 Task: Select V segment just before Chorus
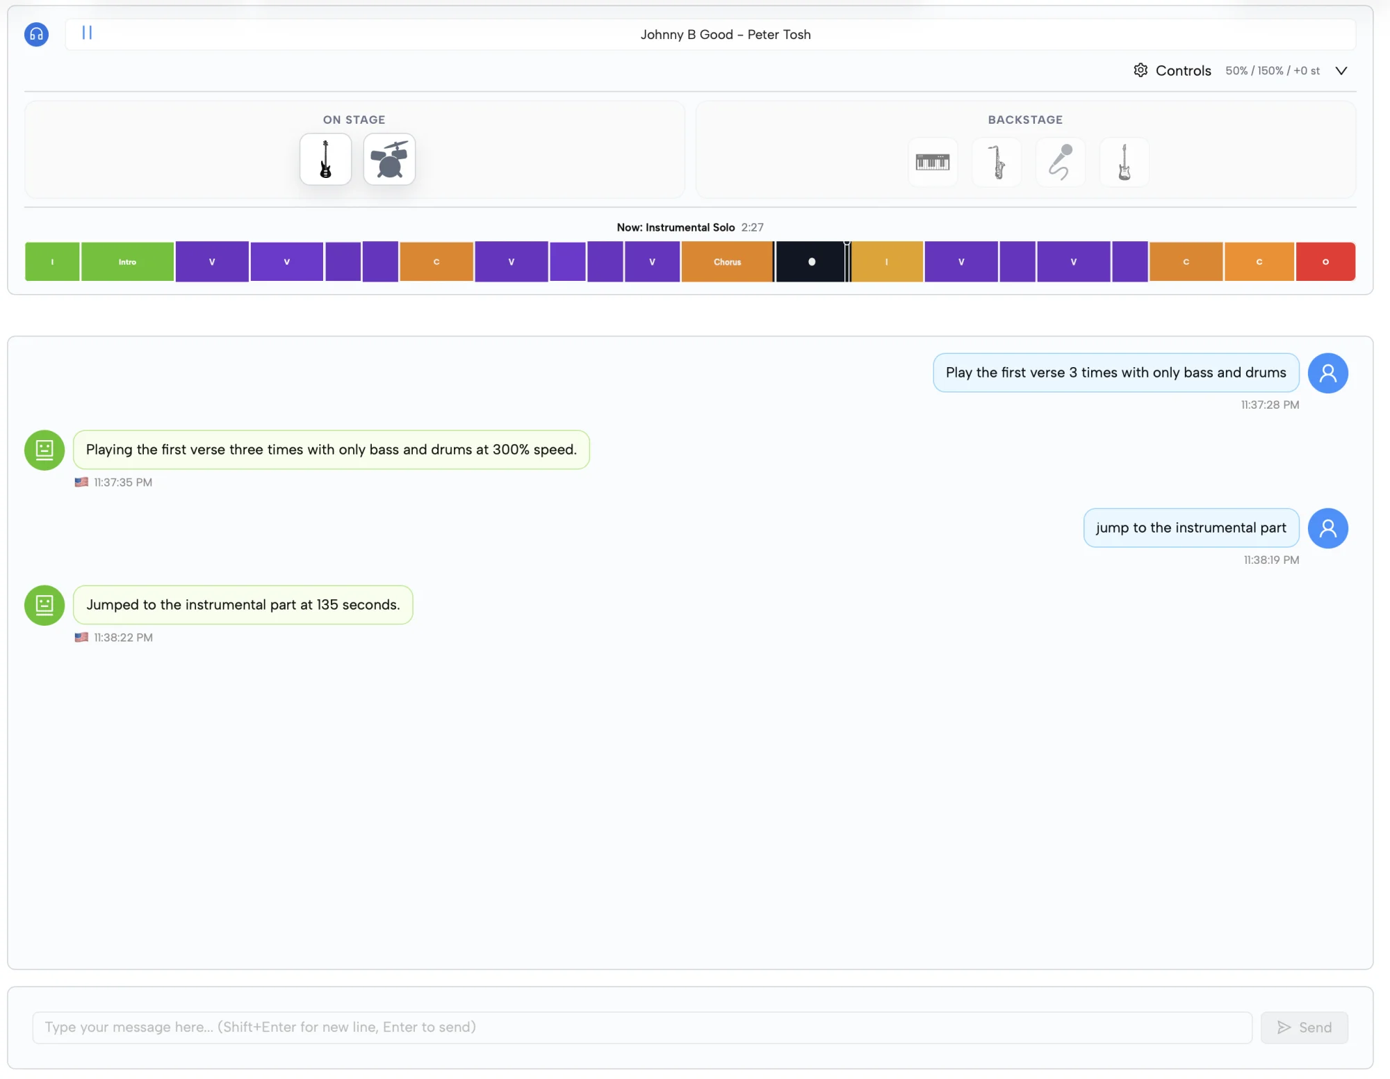pos(652,262)
